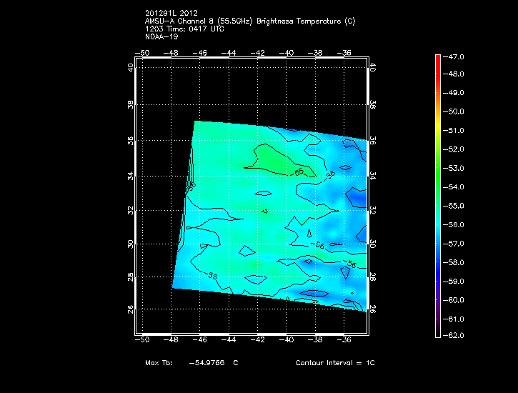Click the Contour Interval = 1C text

click(335, 363)
